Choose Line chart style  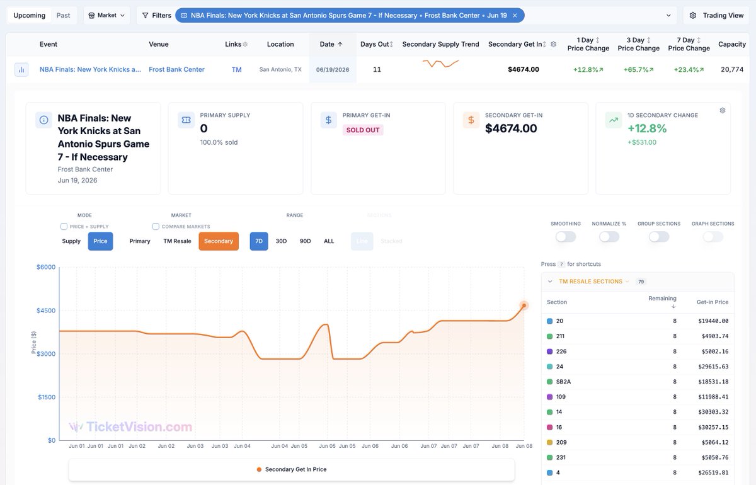coord(362,241)
